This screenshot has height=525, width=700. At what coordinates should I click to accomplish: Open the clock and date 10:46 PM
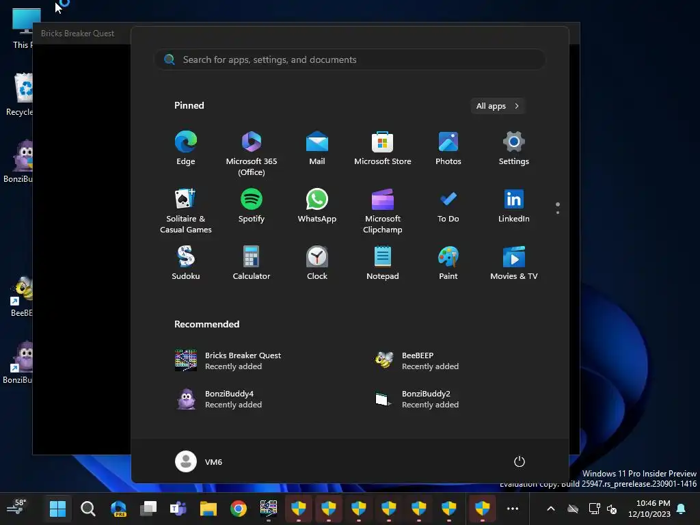(x=649, y=509)
